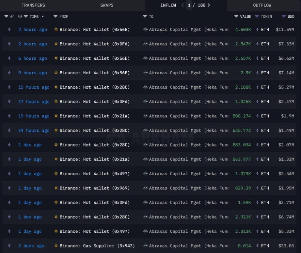
Task: Open the 4.503K ETH transaction time link
Action: click(33, 30)
